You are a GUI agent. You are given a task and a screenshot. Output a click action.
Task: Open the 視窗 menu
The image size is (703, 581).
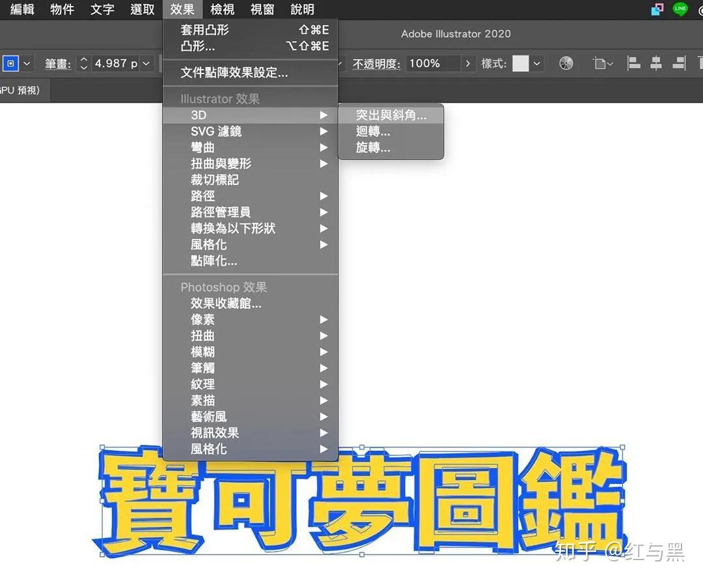262,9
